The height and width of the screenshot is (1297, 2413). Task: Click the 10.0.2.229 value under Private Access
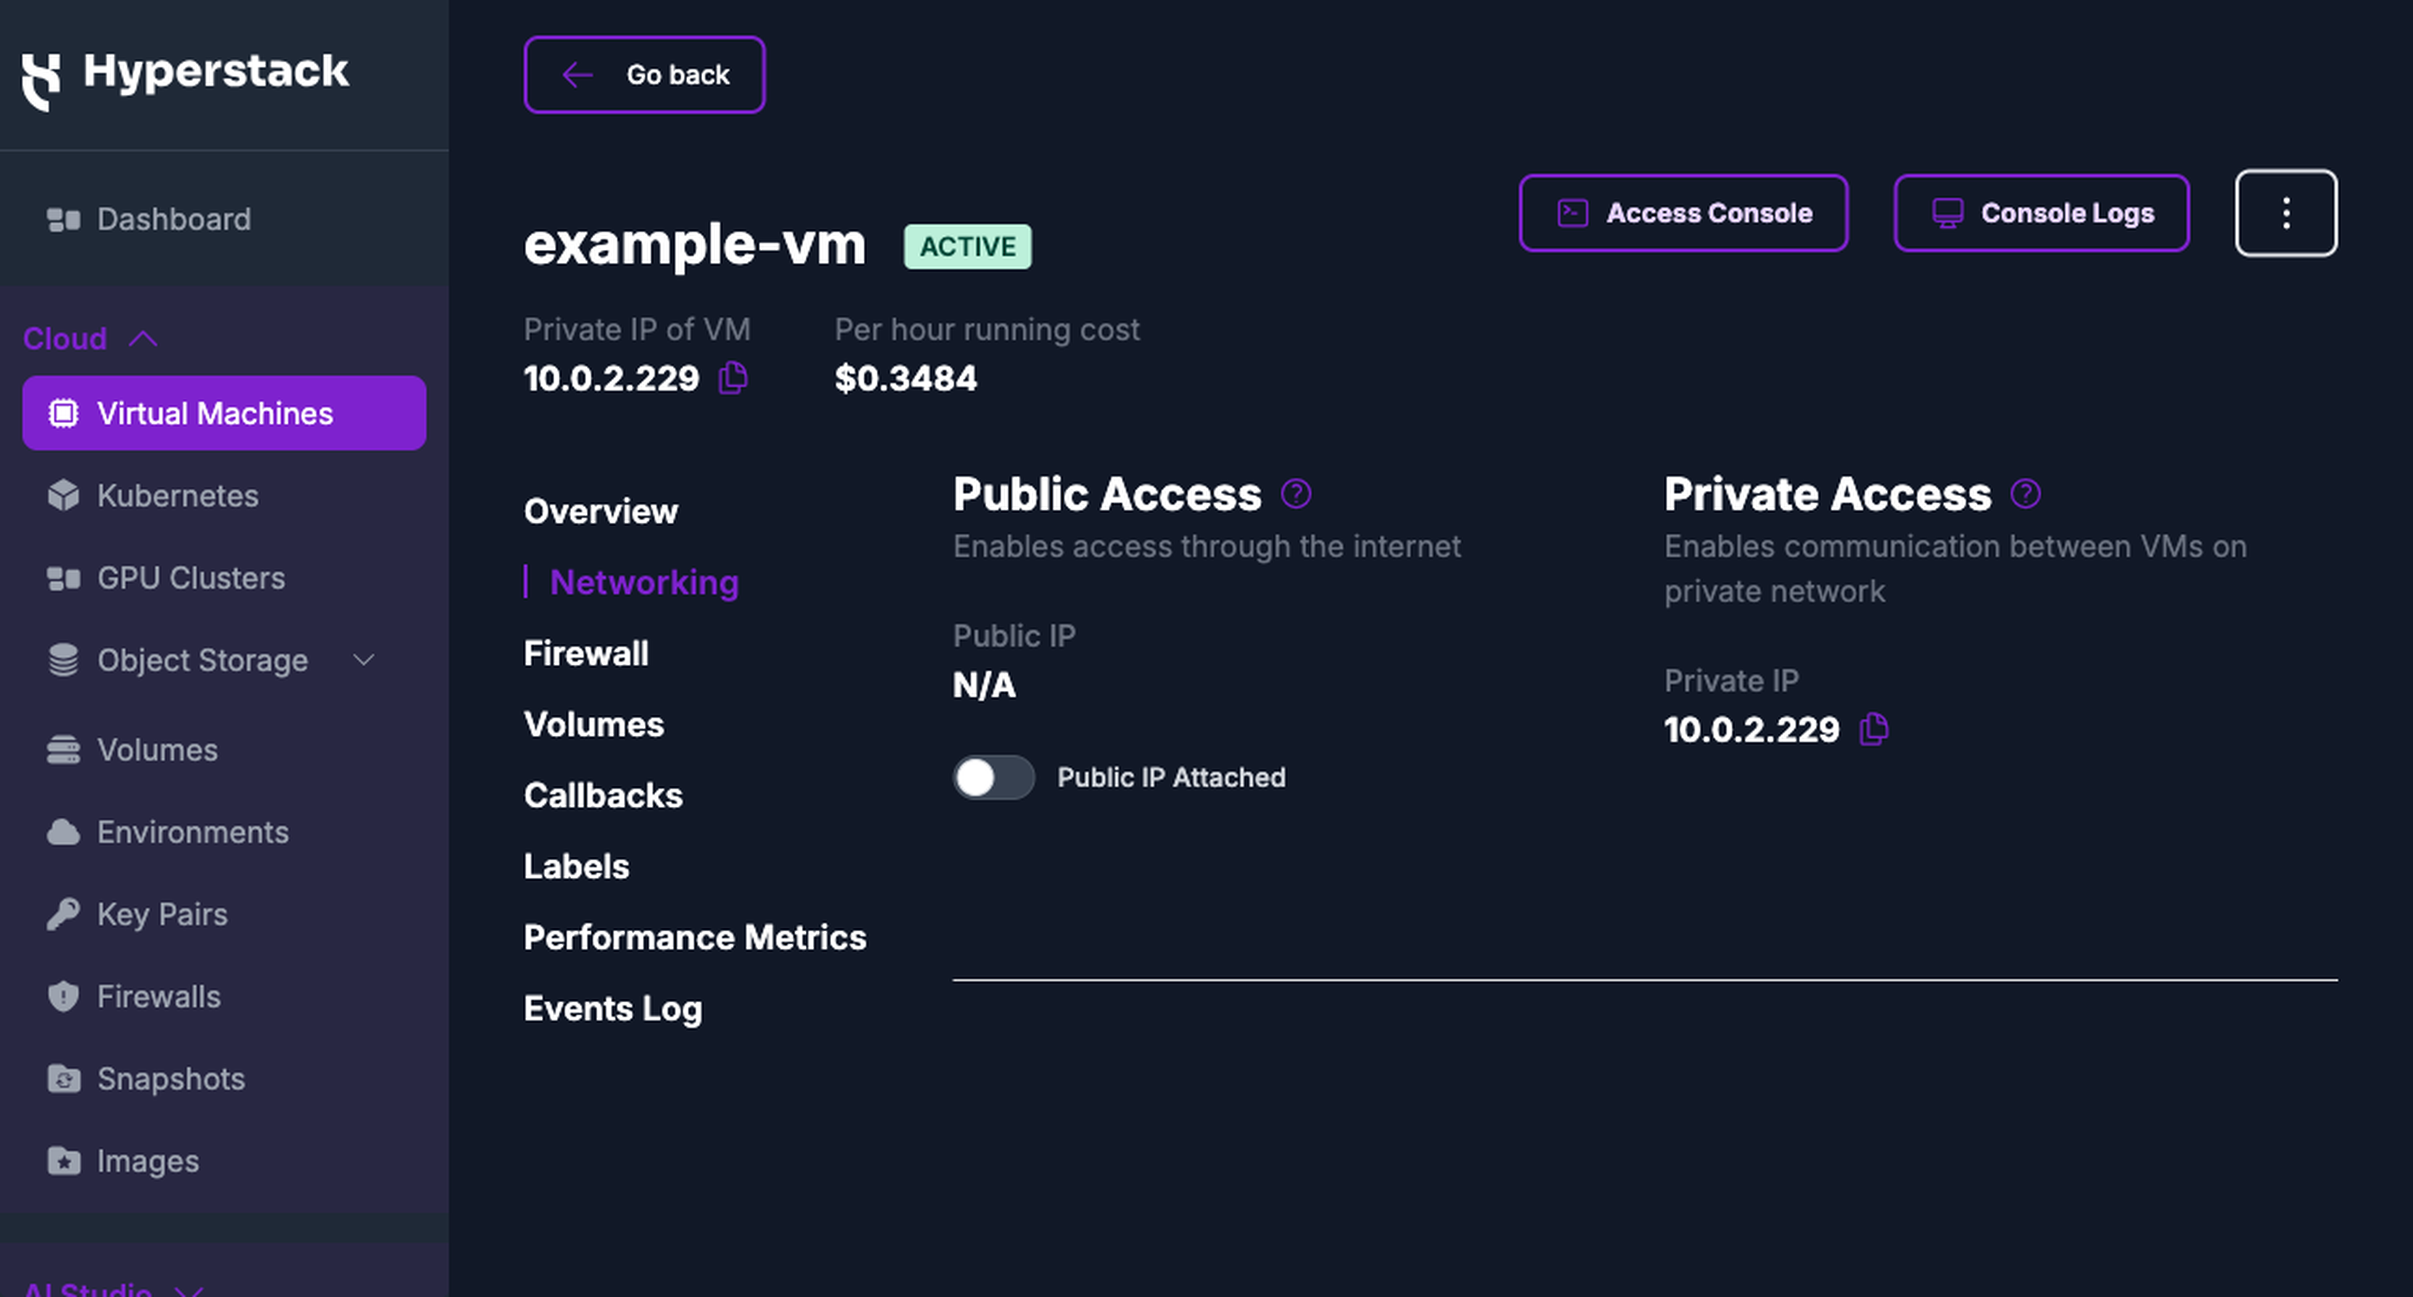[1751, 729]
